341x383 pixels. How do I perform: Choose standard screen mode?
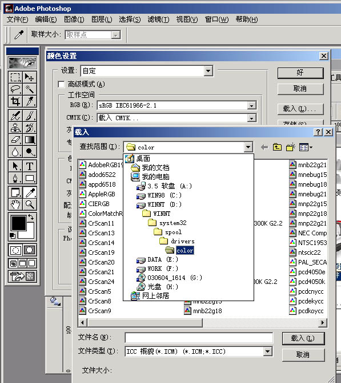click(x=13, y=263)
